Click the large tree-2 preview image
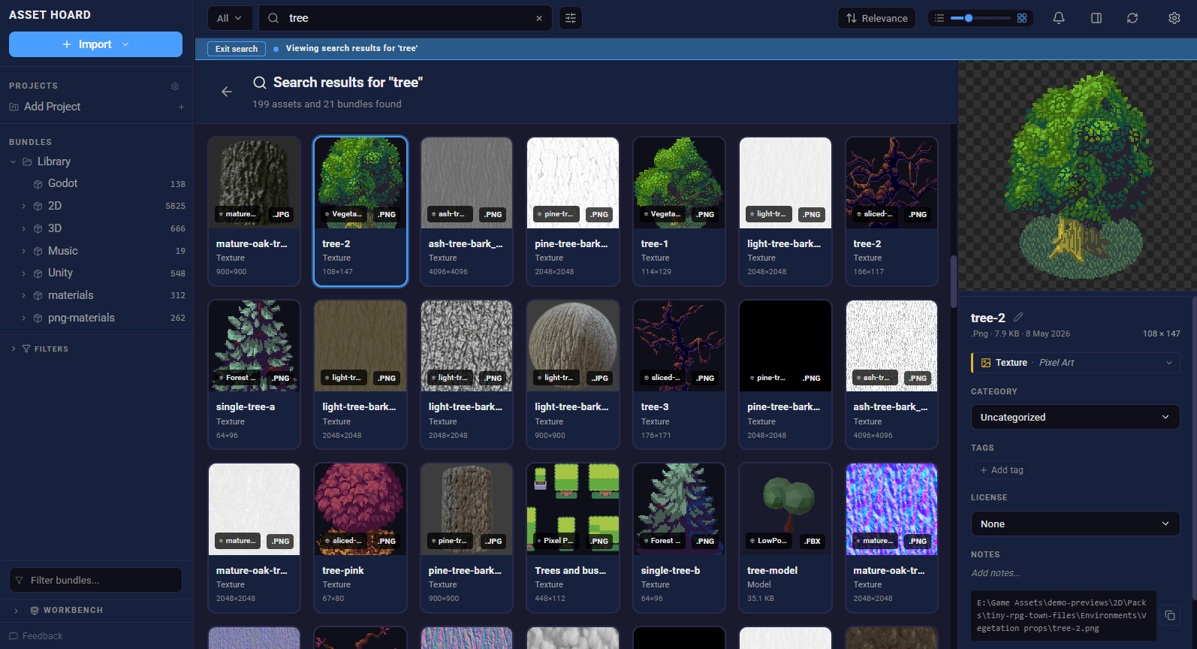This screenshot has height=649, width=1197. tap(1078, 177)
